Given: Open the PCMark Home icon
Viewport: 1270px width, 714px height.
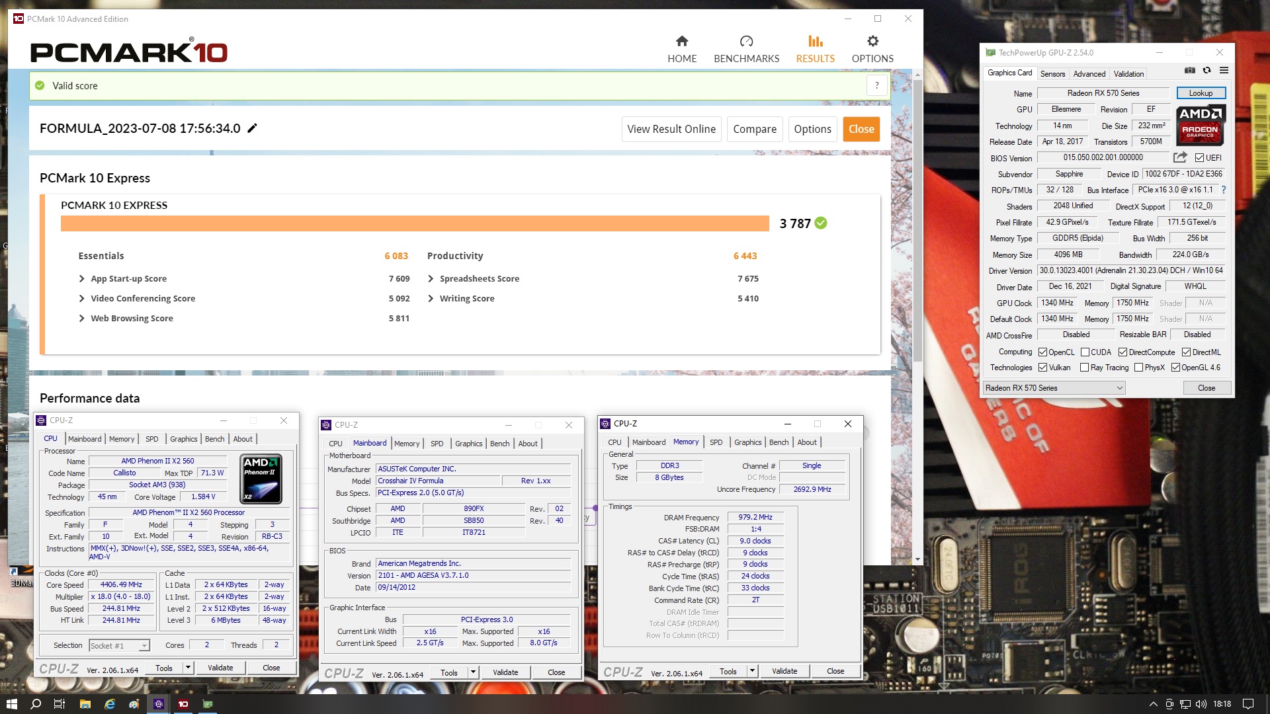Looking at the screenshot, I should (x=682, y=41).
